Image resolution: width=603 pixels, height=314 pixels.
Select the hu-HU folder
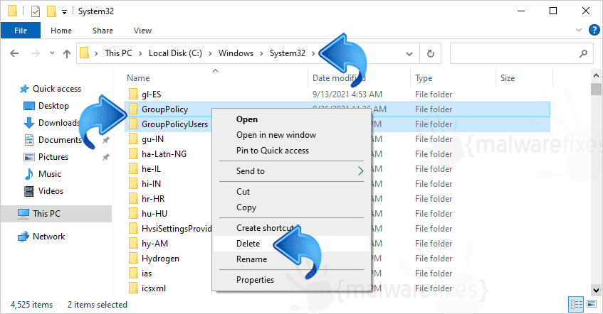click(154, 214)
